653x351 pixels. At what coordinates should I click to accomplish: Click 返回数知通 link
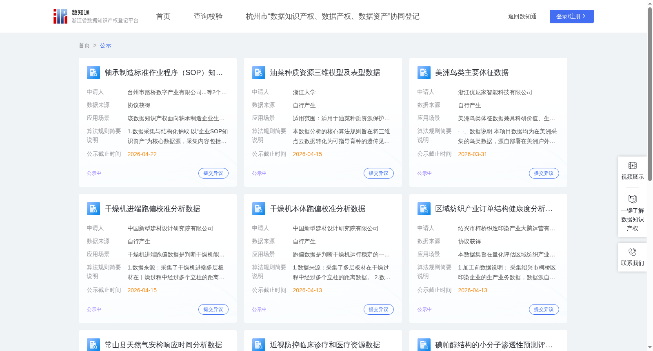[x=522, y=16]
